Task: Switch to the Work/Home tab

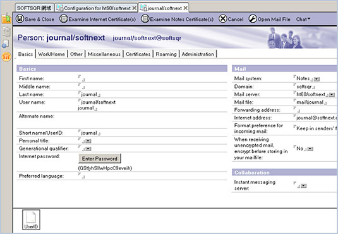Action: click(51, 54)
